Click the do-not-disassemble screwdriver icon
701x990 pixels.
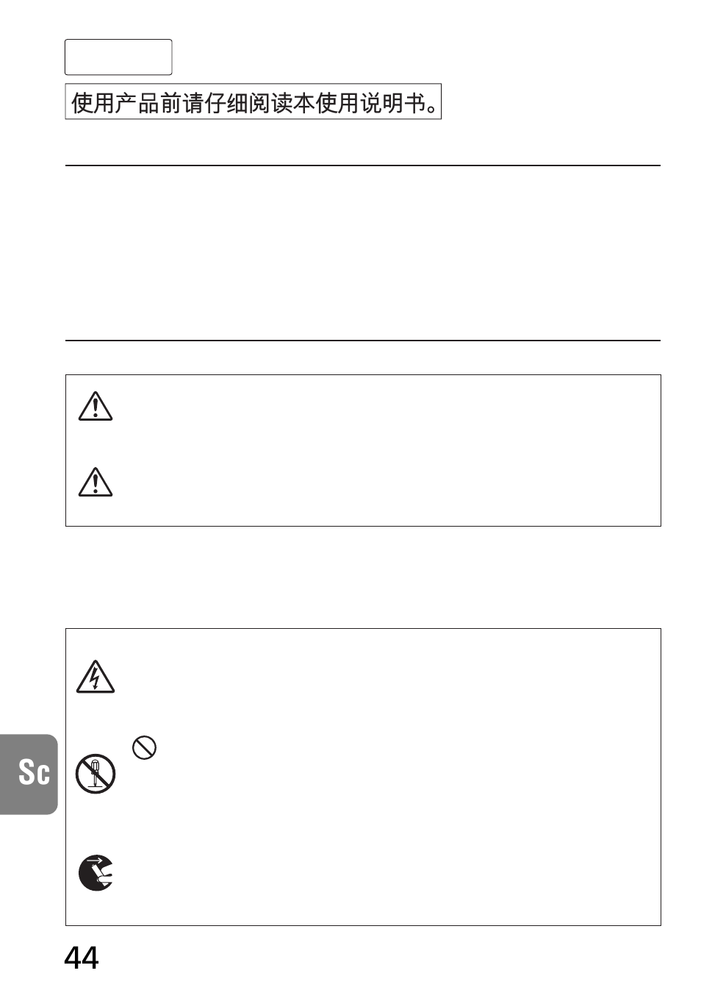[96, 774]
